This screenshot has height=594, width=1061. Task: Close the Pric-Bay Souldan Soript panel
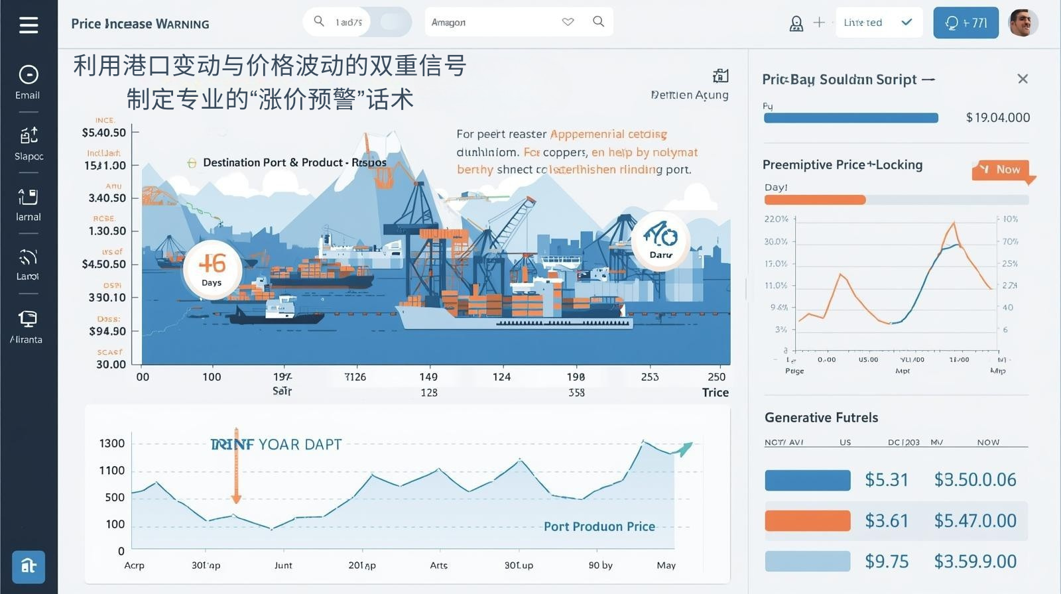pos(1023,79)
